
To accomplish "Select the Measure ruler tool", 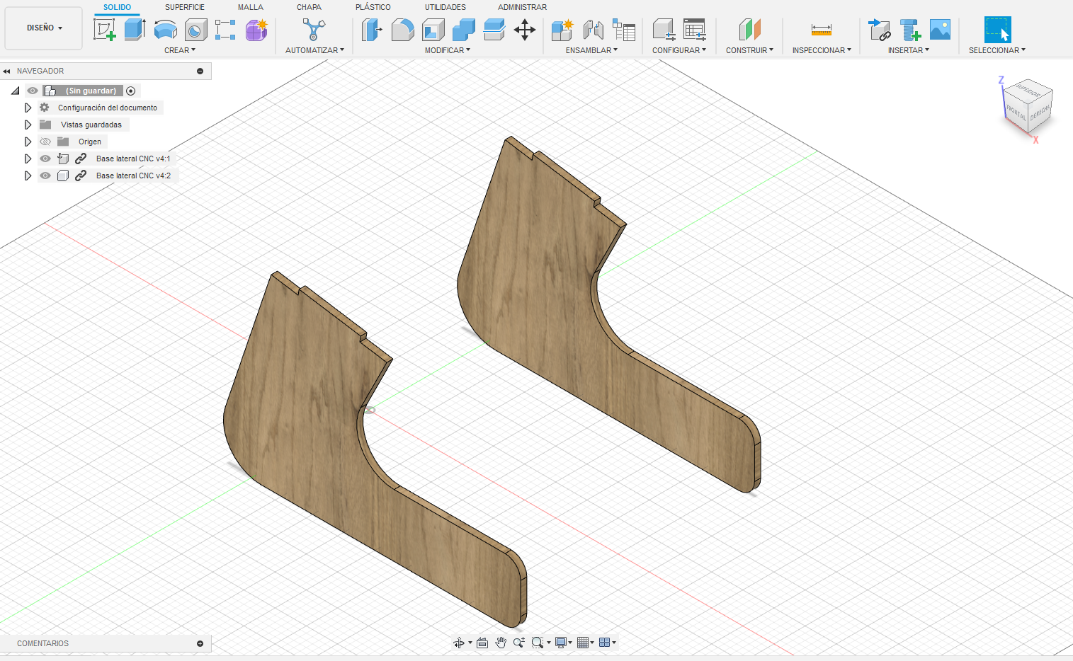I will click(822, 29).
